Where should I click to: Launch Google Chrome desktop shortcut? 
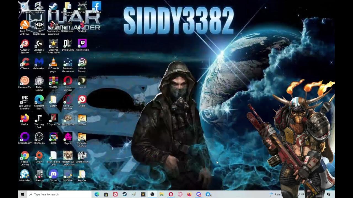[25, 158]
